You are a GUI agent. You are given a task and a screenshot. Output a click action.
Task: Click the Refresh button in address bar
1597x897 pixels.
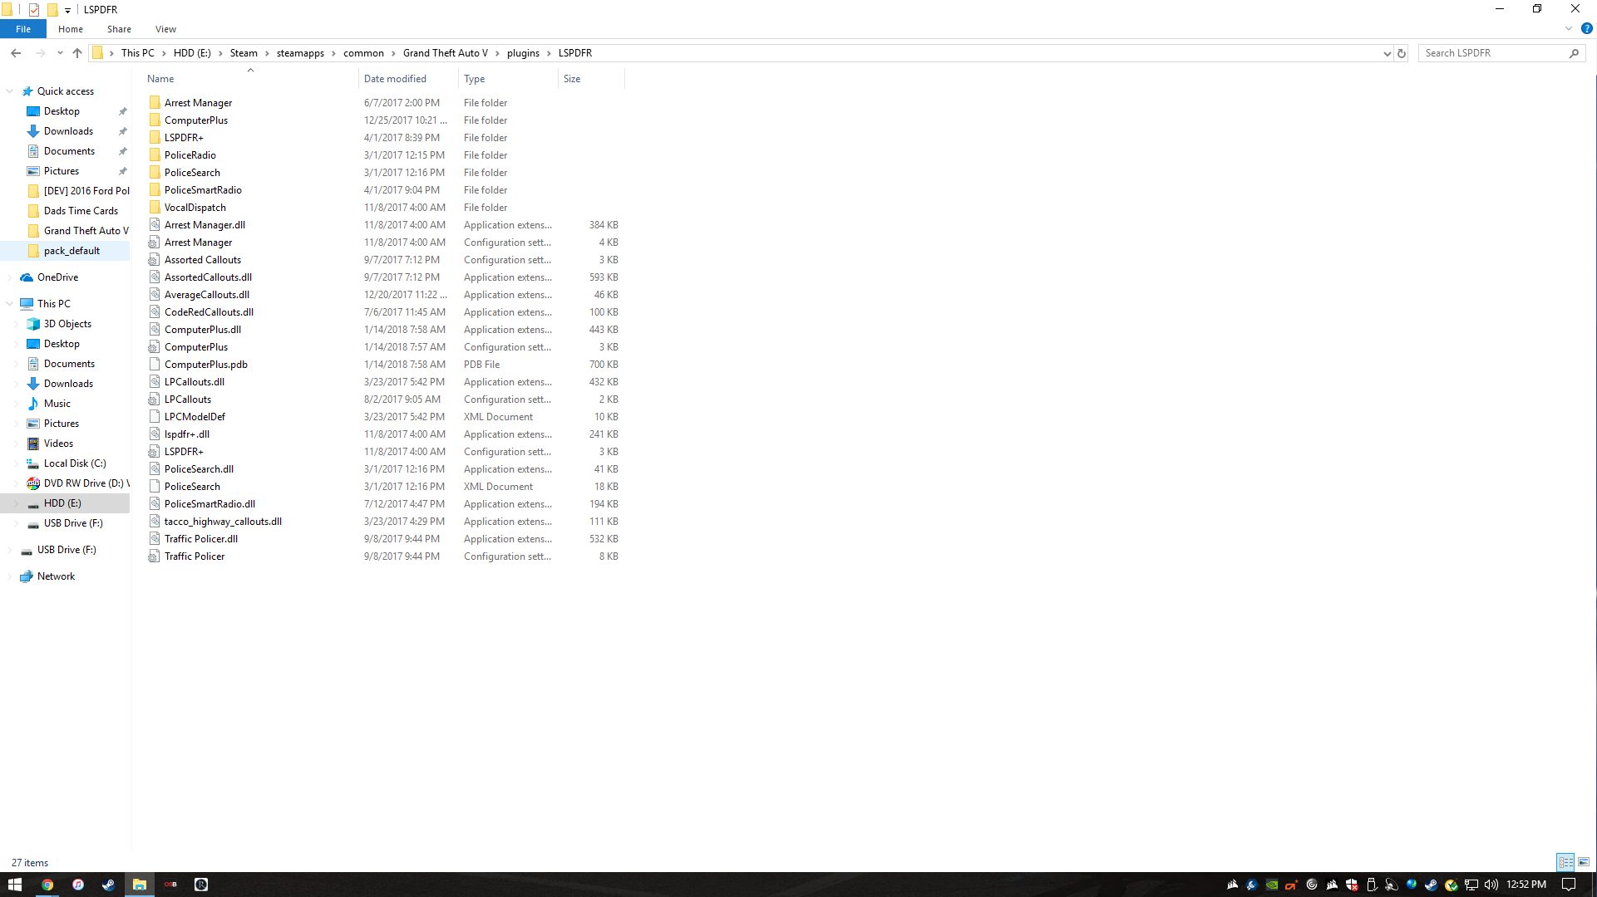pos(1402,53)
